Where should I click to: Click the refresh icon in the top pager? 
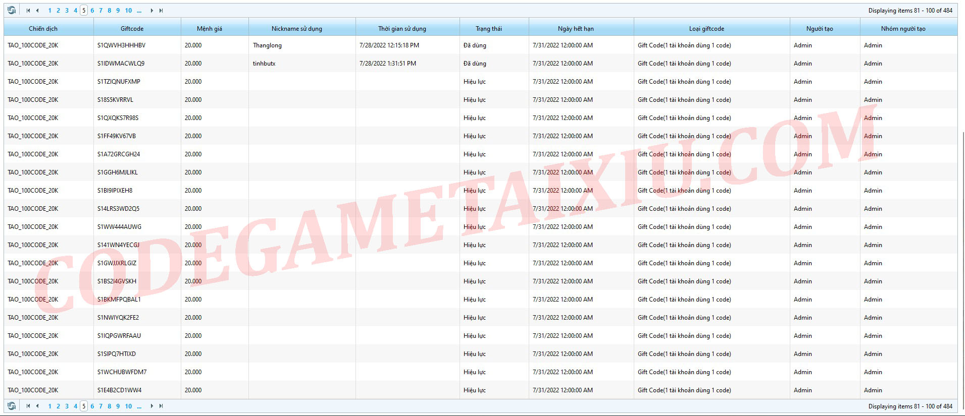click(12, 10)
